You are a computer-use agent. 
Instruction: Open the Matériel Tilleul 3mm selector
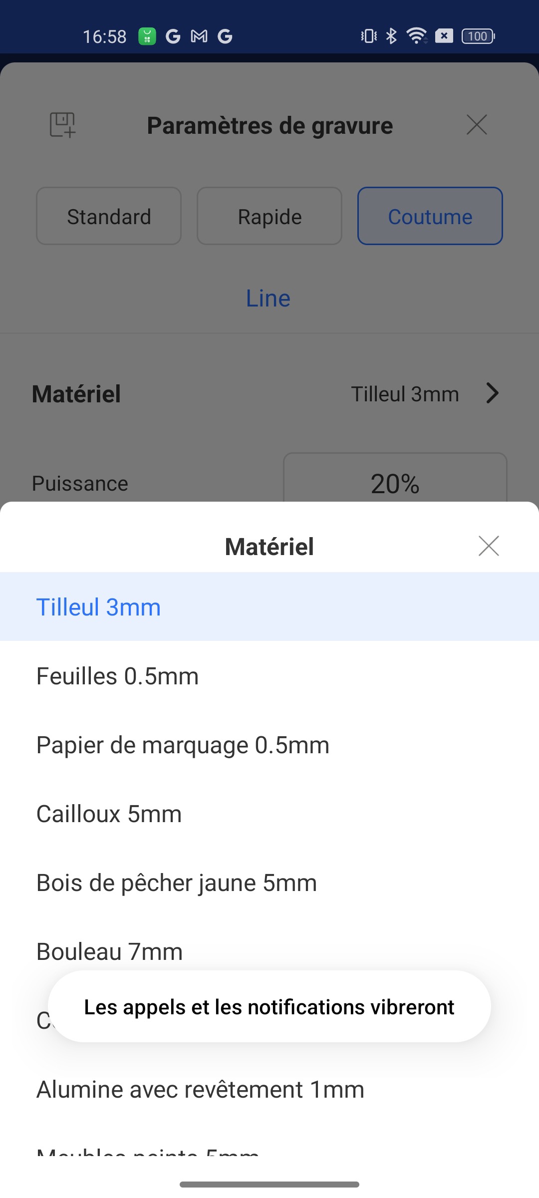click(405, 394)
